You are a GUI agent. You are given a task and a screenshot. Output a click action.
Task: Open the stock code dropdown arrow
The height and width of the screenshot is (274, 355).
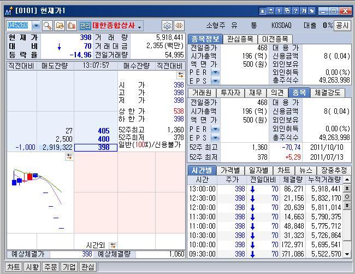(35, 26)
